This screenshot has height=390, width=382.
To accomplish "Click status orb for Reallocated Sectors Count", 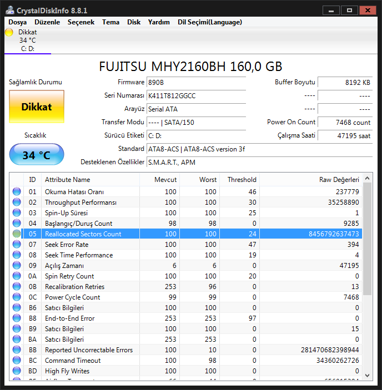I will 17,234.
